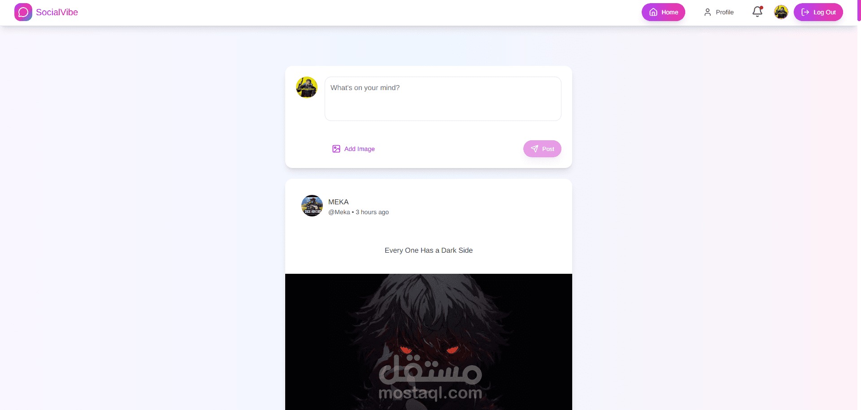Click the picture icon next to Add Image
861x410 pixels.
(336, 149)
